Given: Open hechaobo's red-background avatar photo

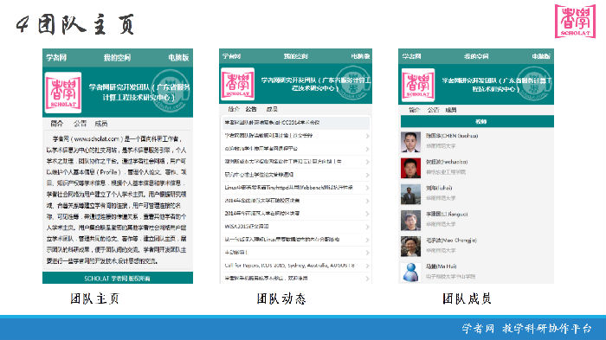Looking at the screenshot, I should [410, 168].
